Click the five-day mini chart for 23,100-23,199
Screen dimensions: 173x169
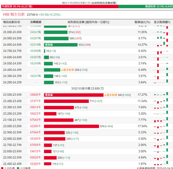(161, 120)
